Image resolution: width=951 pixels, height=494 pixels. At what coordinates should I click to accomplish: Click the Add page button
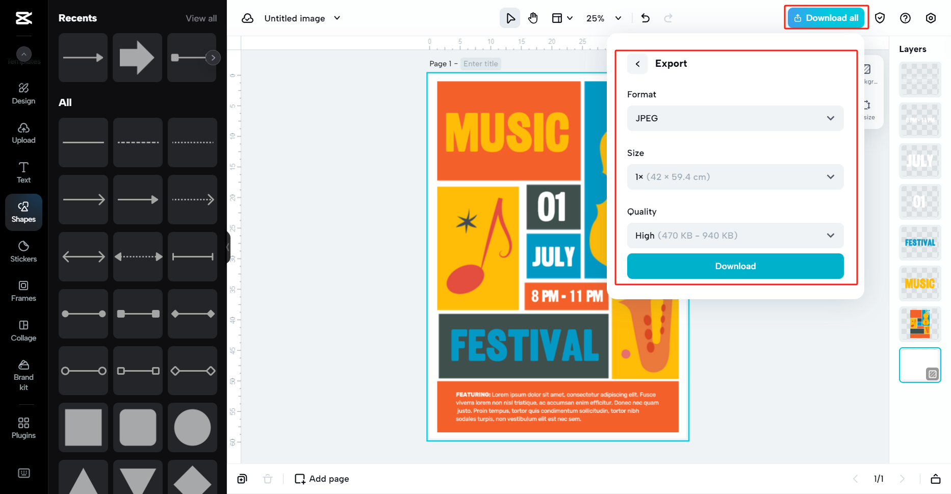pyautogui.click(x=322, y=479)
